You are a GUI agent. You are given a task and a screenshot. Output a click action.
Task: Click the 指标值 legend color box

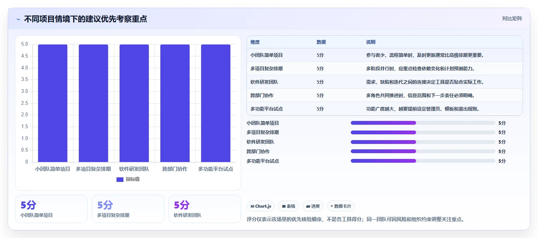[120, 179]
